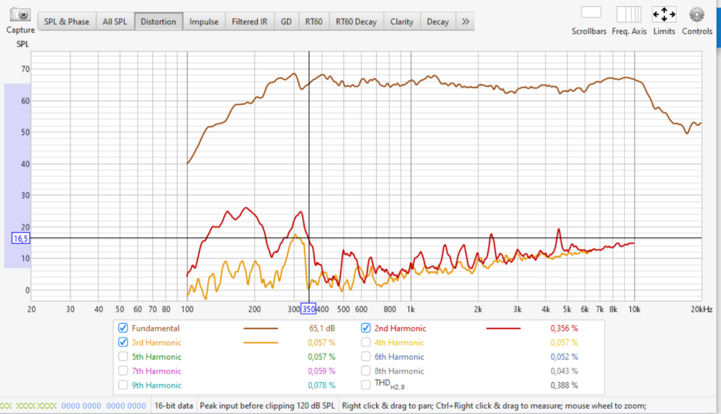Open the Impulse tab
The width and height of the screenshot is (721, 414).
(x=204, y=21)
